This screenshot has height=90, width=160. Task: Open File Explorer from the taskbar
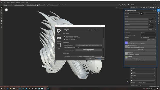[11, 89]
